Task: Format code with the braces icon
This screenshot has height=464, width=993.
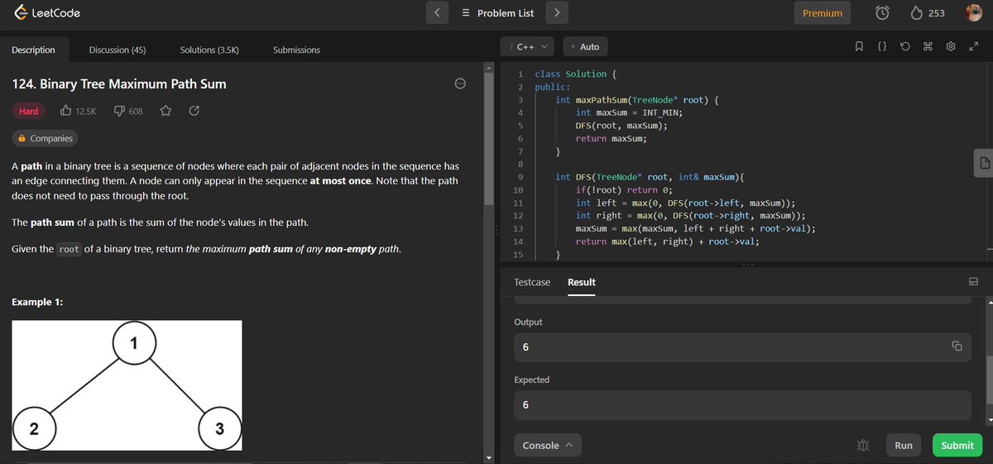Action: (883, 47)
